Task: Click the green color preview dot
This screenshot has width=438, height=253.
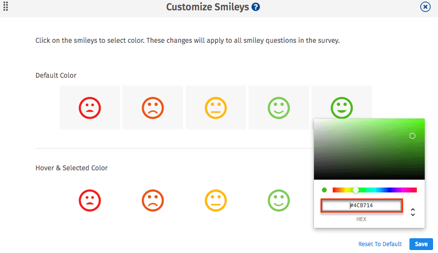Action: 324,190
